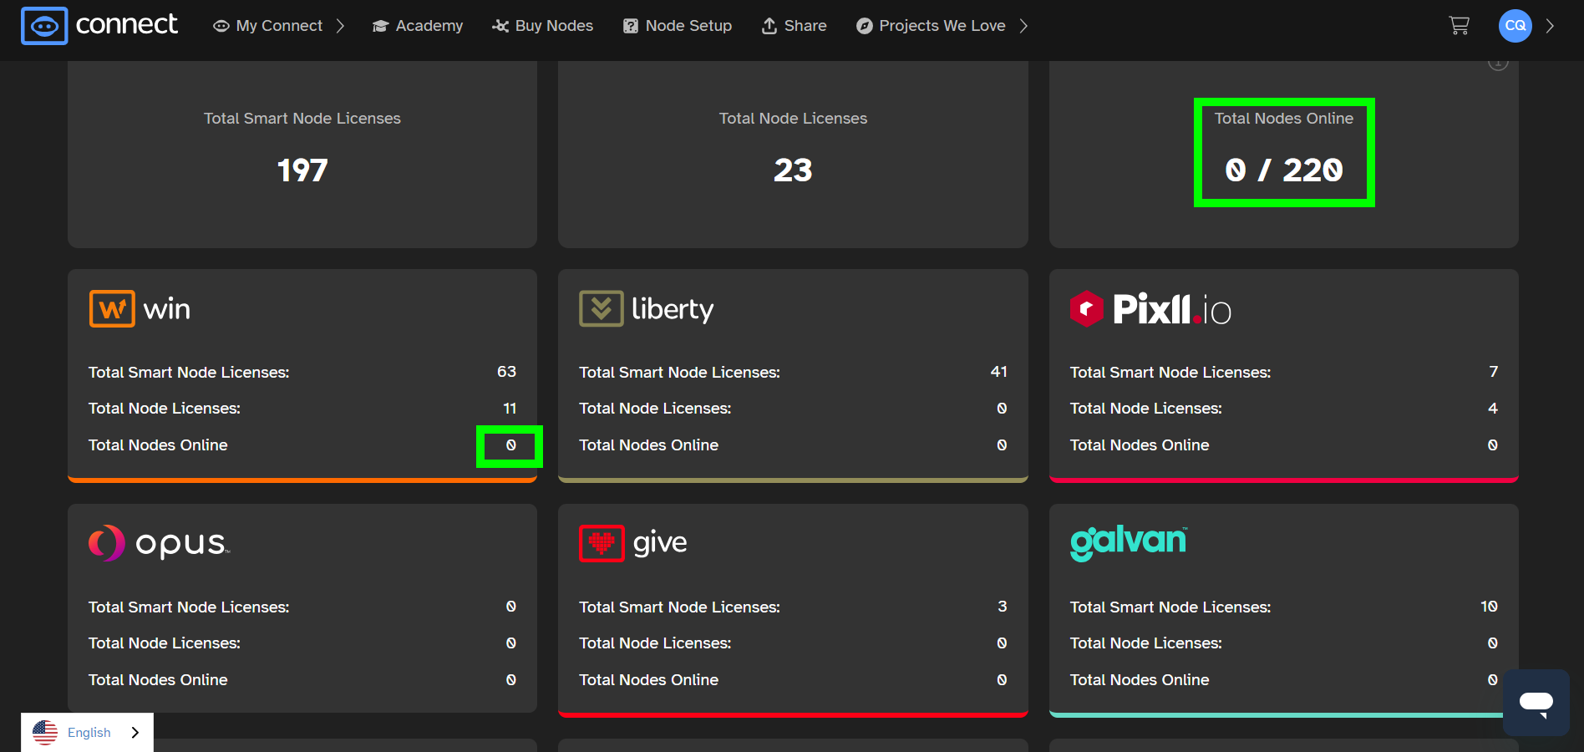
Task: Open Projects We Love menu
Action: click(x=931, y=26)
